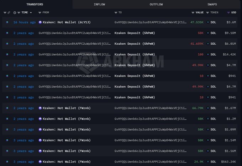Click the chain link icon in header
242x166 pixels.
[x=9, y=13]
